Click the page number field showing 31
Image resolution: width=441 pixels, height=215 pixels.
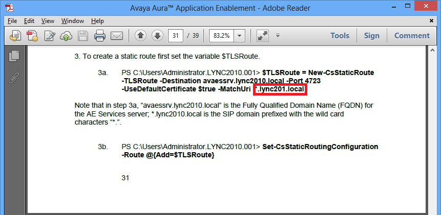click(176, 36)
